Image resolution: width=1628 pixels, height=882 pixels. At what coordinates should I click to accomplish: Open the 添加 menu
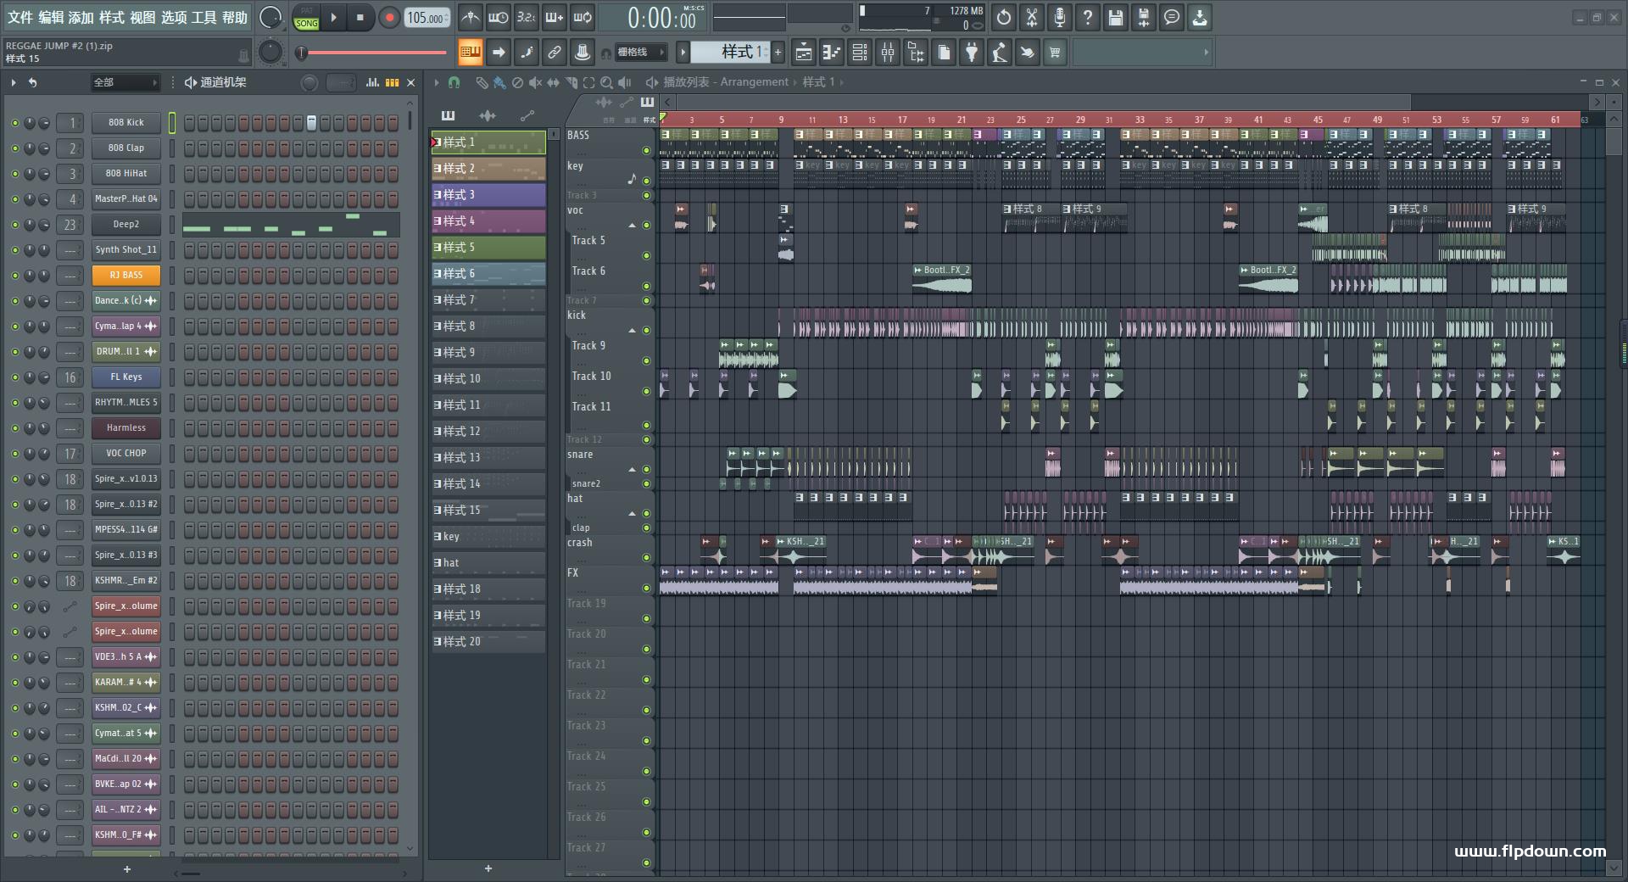(x=81, y=17)
